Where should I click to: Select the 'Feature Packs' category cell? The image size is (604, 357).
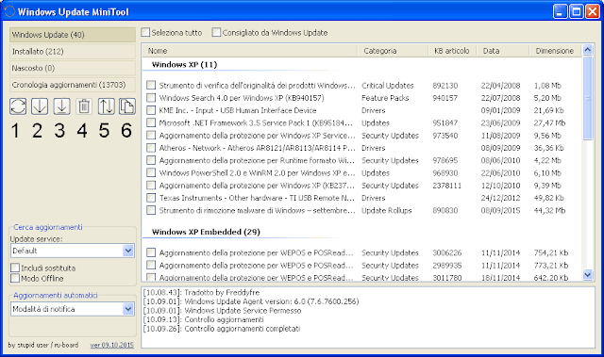pos(385,98)
